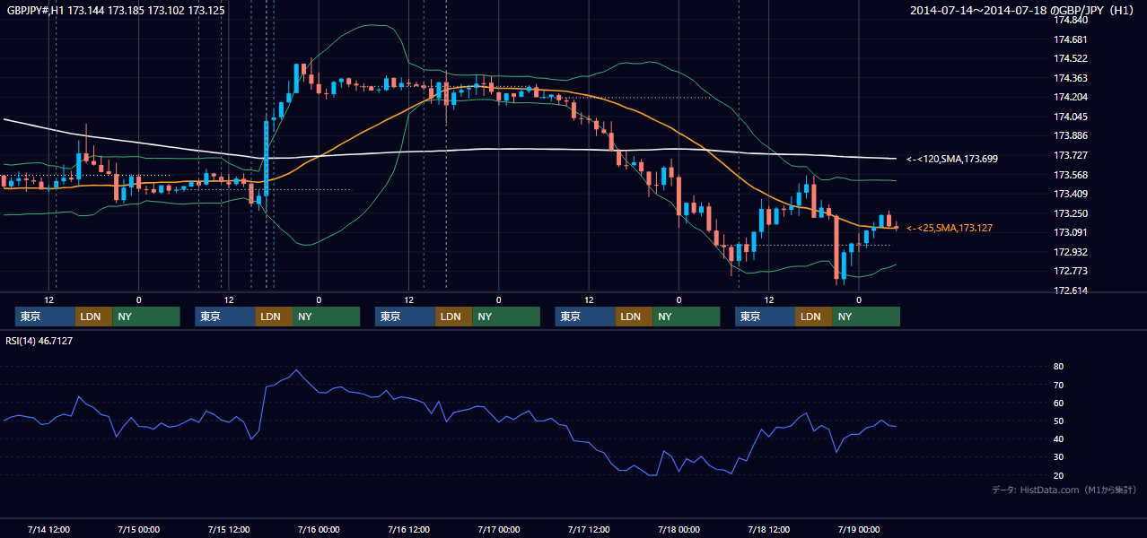Click the HistData.com data credit text
The width and height of the screenshot is (1147, 538).
point(1064,490)
